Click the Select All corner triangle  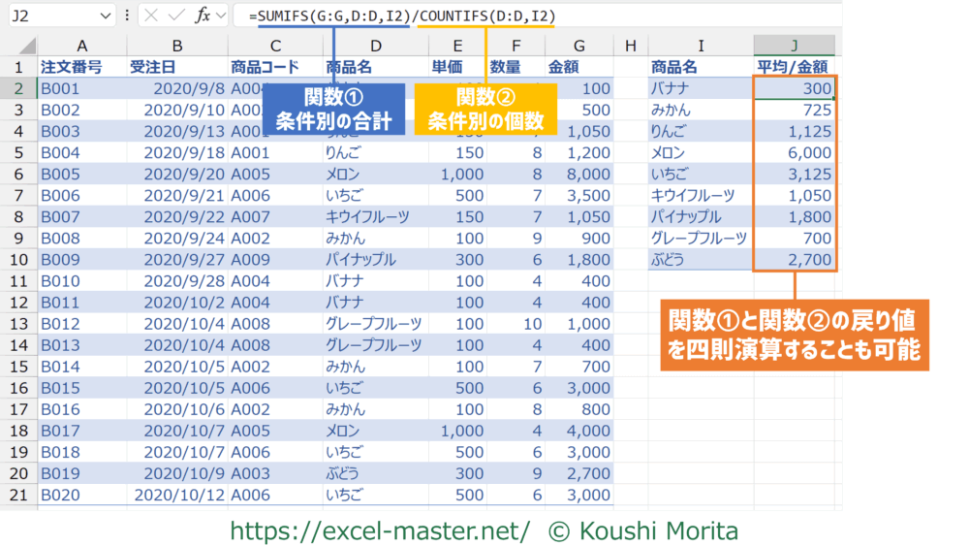click(x=26, y=46)
